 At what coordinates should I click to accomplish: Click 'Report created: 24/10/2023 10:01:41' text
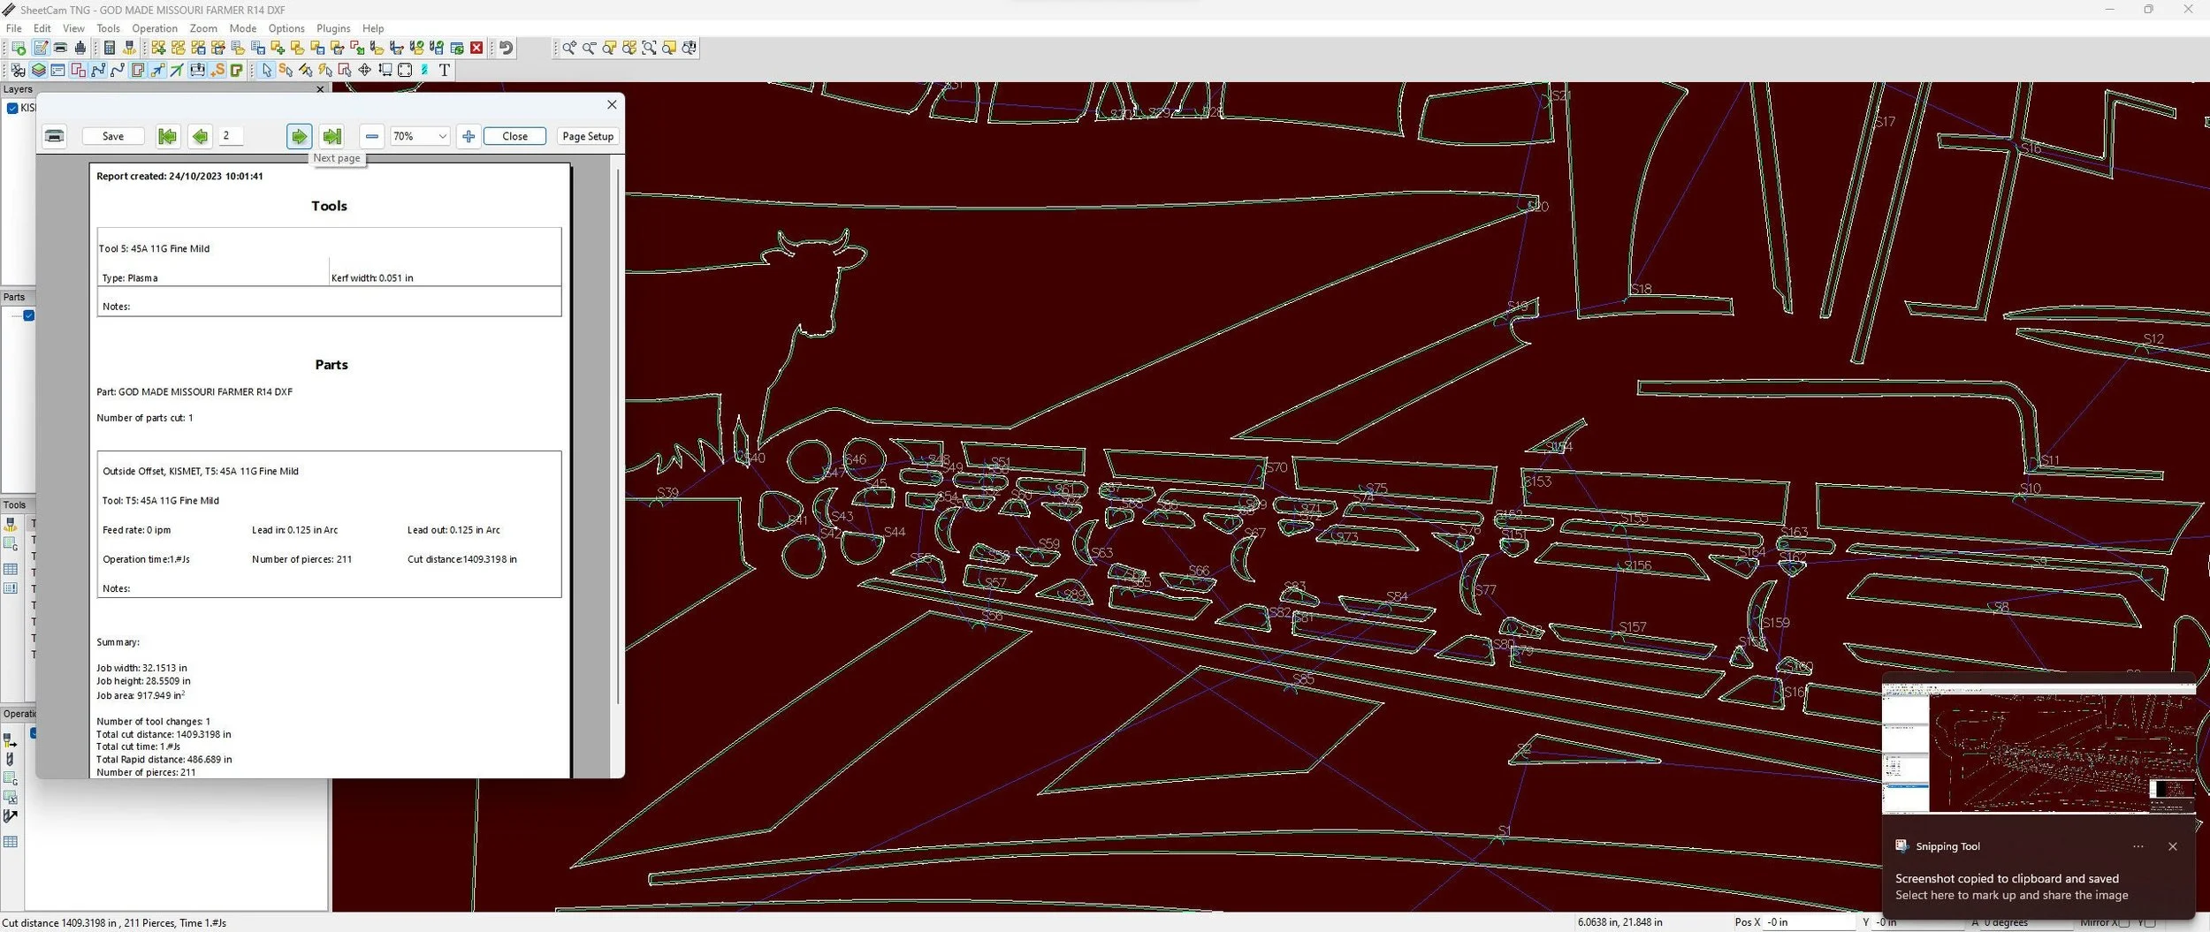pyautogui.click(x=179, y=176)
